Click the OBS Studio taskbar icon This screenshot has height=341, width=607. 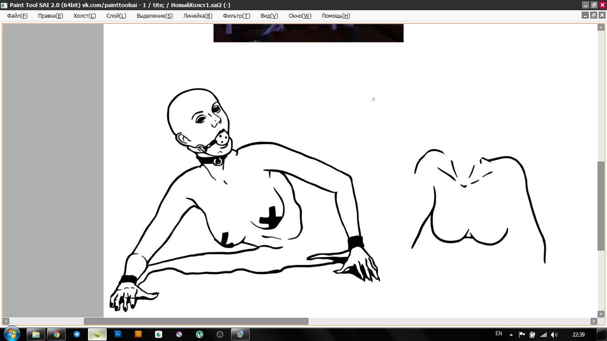(x=220, y=334)
